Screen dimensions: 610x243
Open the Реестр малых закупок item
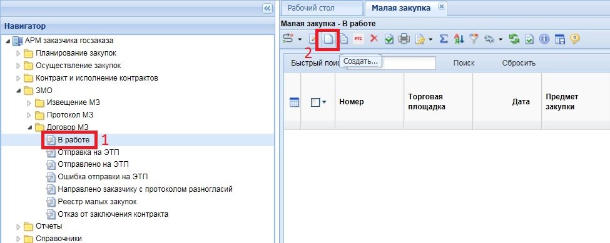[x=97, y=202]
